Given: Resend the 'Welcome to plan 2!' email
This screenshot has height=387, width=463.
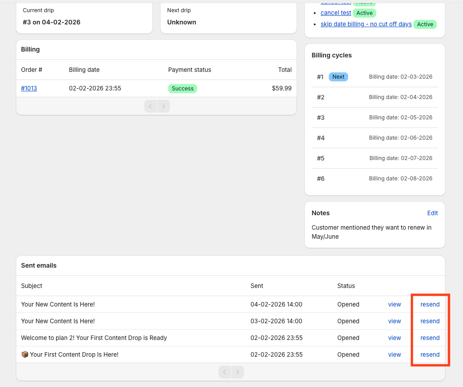Looking at the screenshot, I should click(430, 338).
